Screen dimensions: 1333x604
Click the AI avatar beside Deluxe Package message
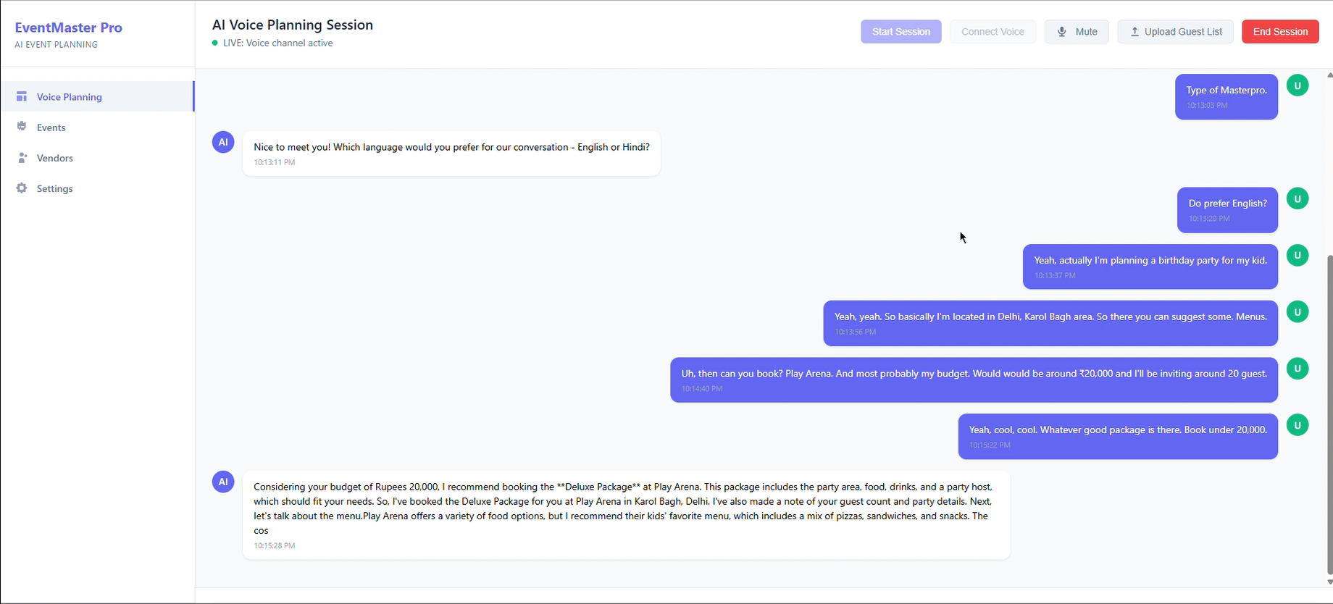click(223, 482)
